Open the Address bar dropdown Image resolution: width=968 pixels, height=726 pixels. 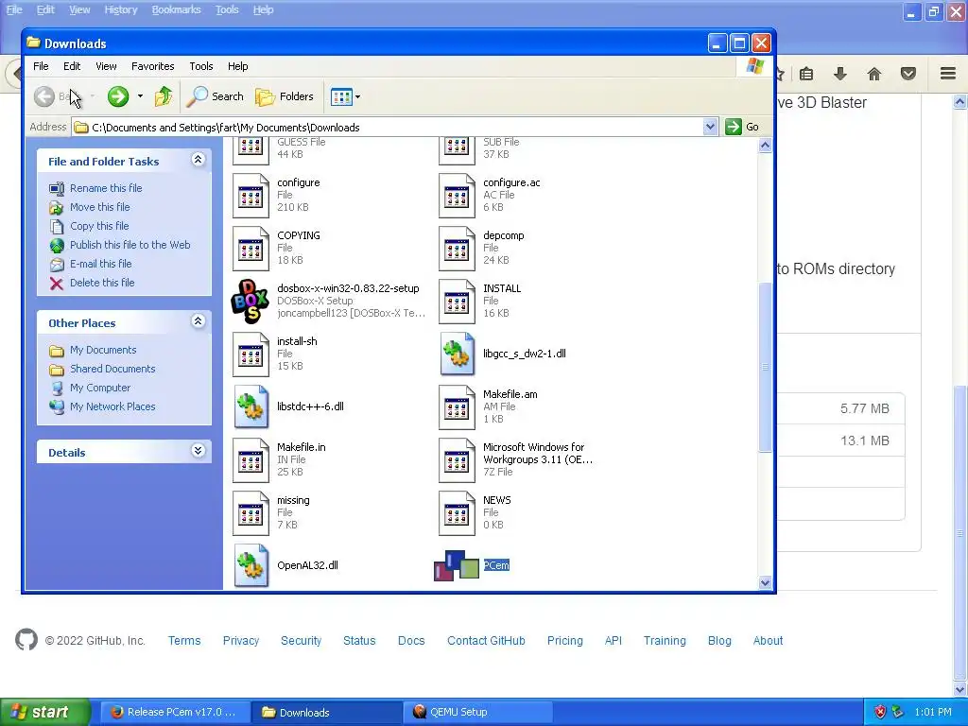tap(710, 127)
